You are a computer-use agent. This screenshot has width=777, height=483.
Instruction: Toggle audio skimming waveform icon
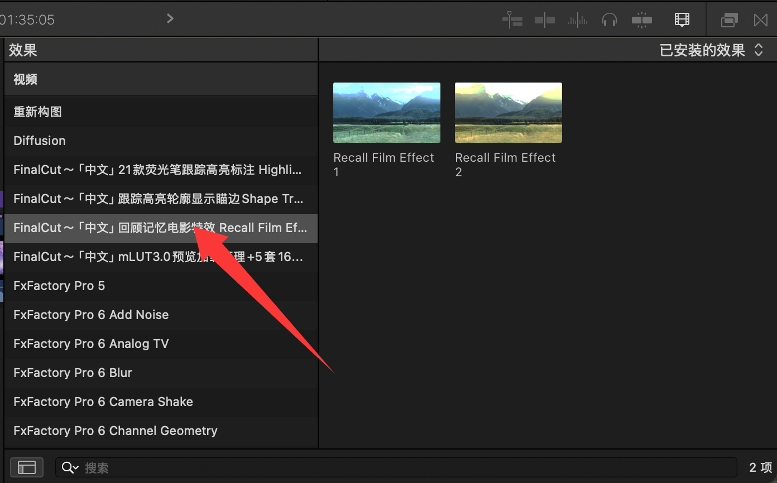(577, 20)
